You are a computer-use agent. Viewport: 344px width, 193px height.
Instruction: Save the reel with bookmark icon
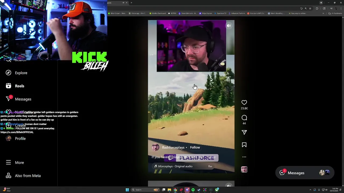pos(244,145)
